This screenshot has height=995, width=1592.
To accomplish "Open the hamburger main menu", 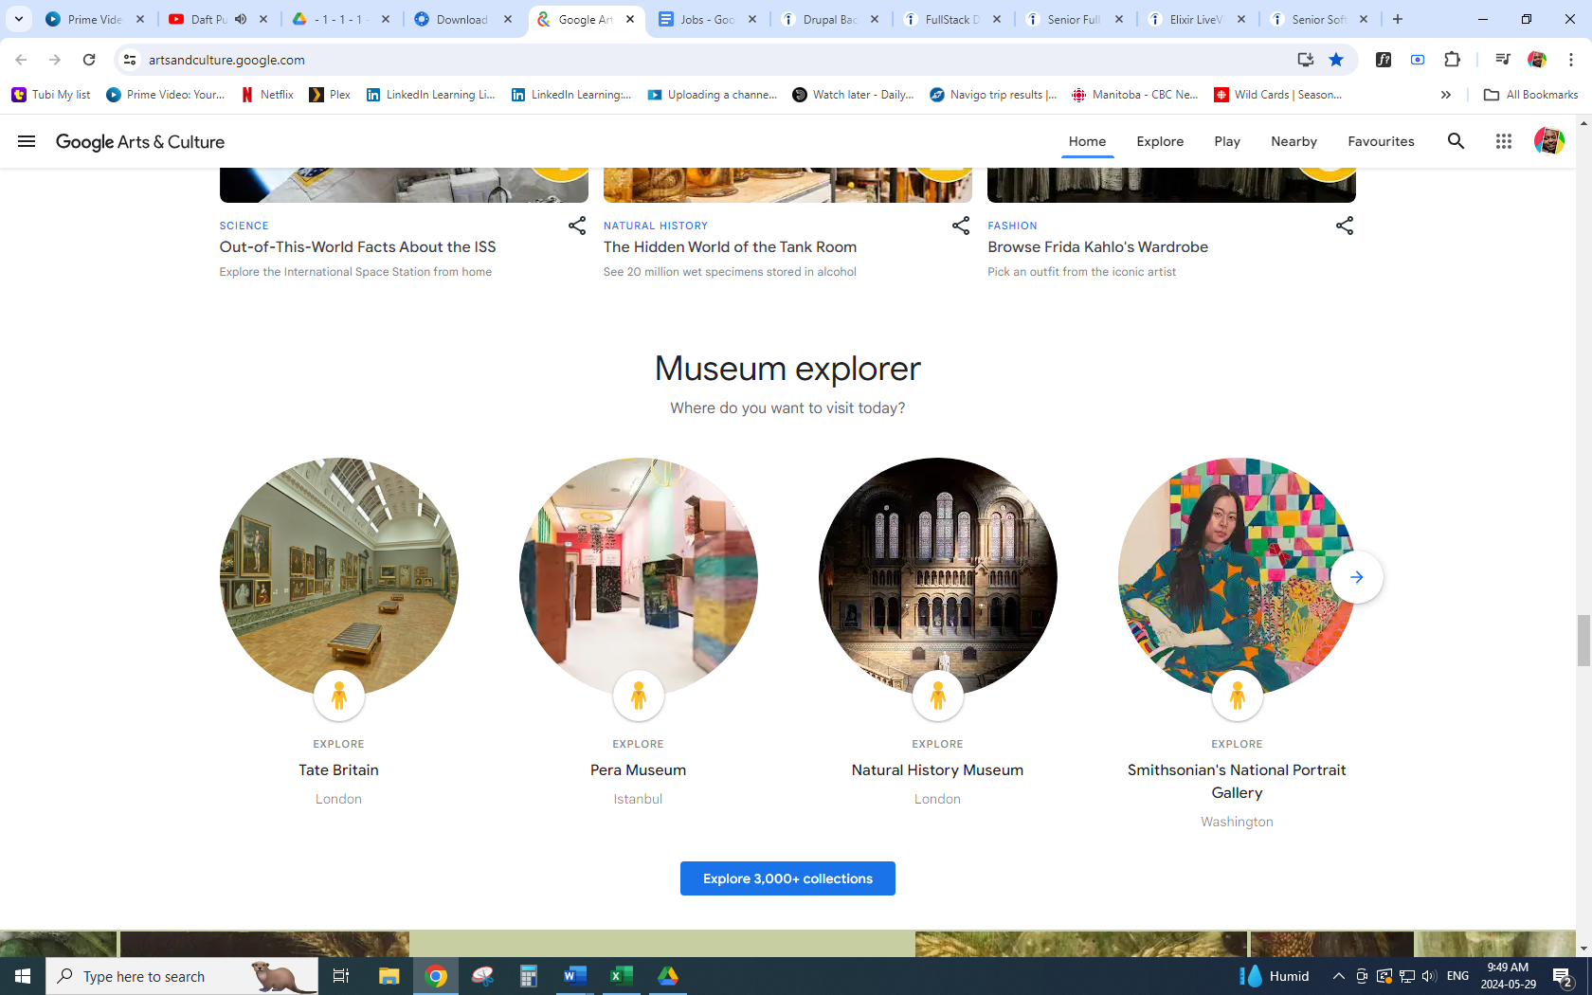I will click(27, 141).
